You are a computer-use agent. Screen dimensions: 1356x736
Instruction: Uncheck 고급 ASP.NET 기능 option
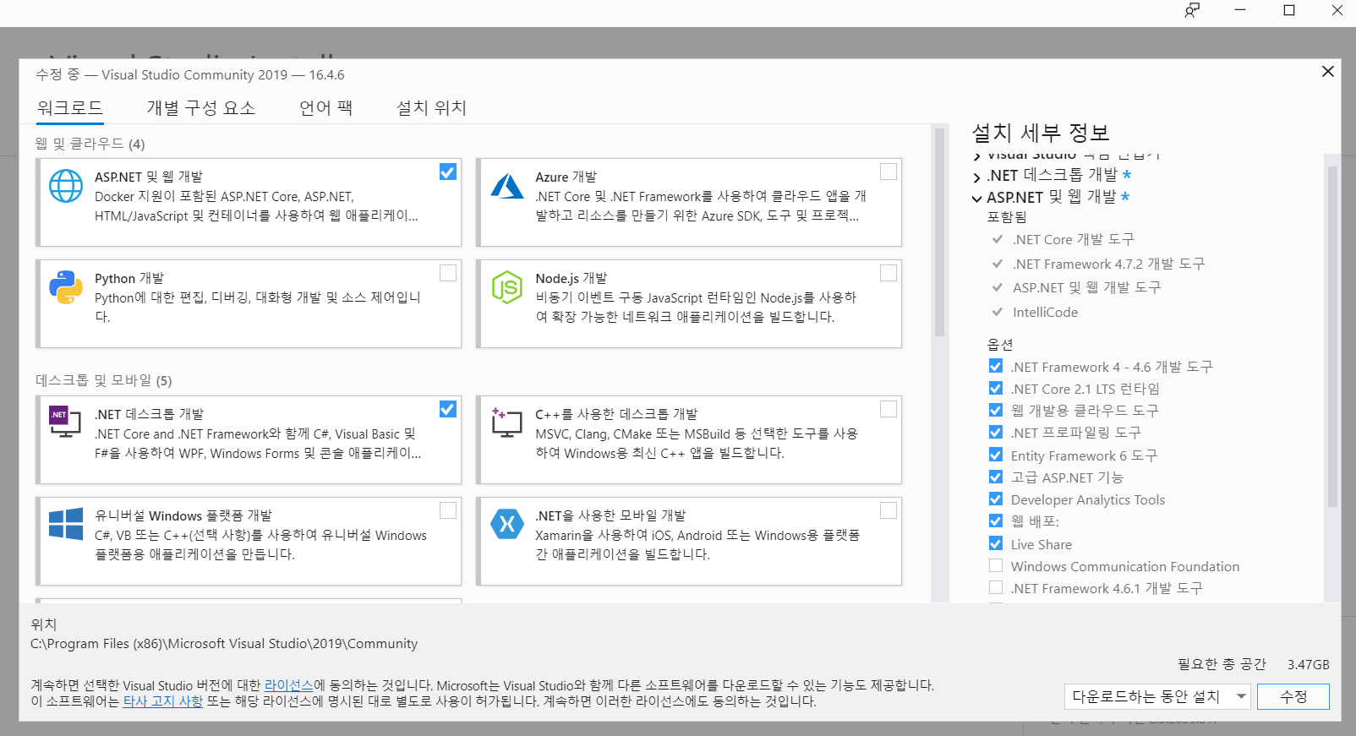coord(996,477)
